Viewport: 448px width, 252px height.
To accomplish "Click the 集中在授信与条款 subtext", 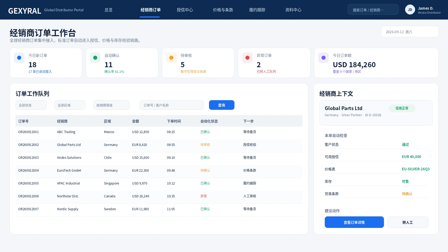I will point(193,72).
